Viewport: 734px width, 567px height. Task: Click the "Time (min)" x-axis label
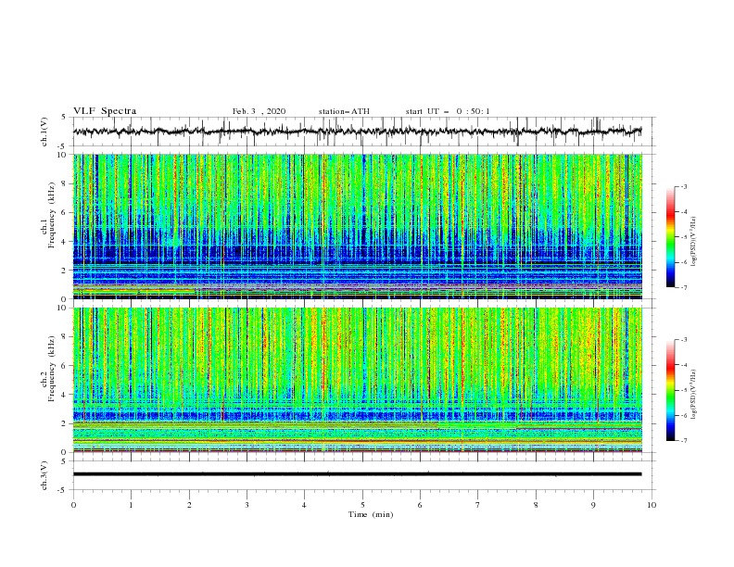[371, 514]
